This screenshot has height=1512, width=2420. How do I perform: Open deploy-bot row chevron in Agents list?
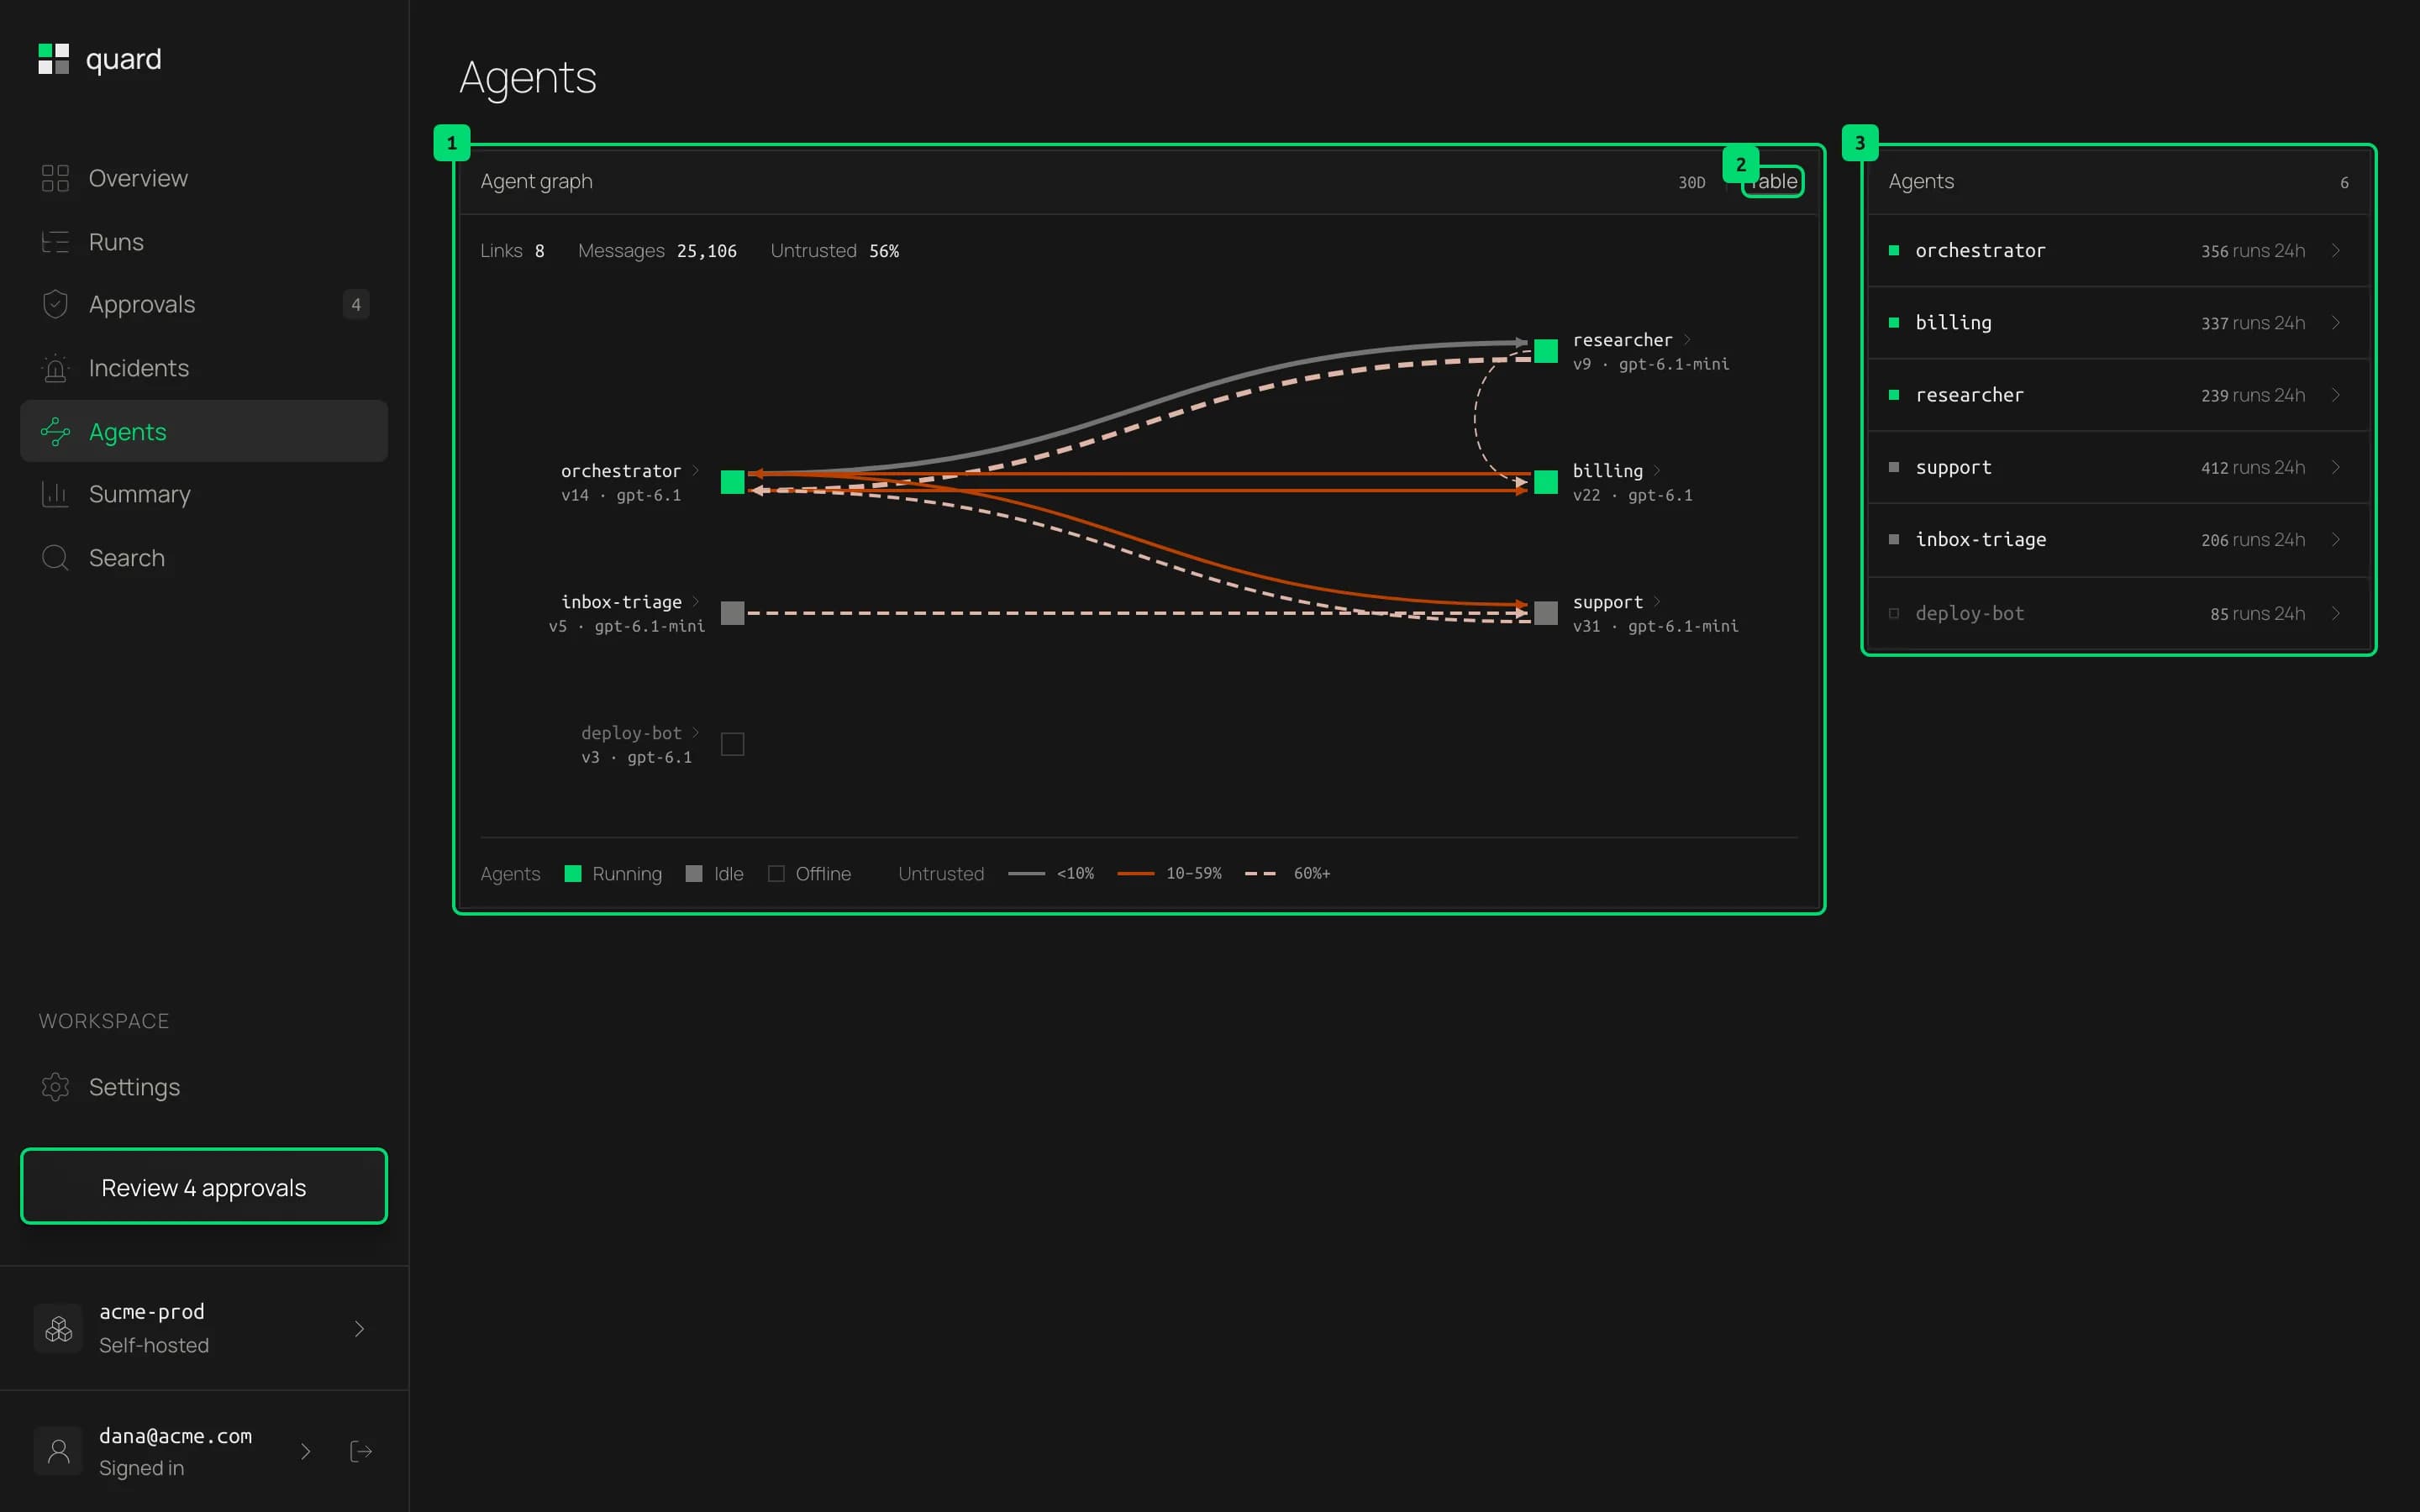pos(2336,613)
